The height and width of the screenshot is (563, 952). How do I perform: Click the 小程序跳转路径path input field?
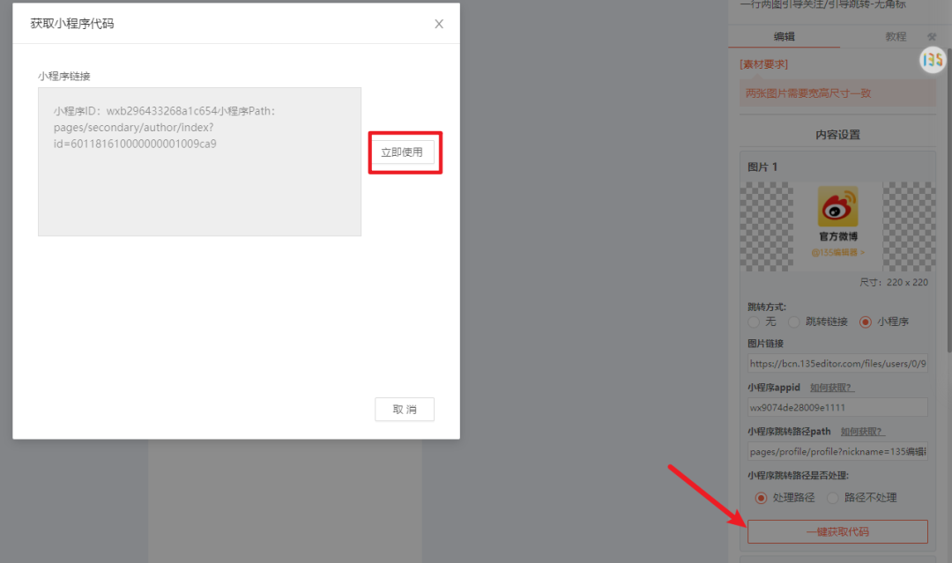[837, 451]
